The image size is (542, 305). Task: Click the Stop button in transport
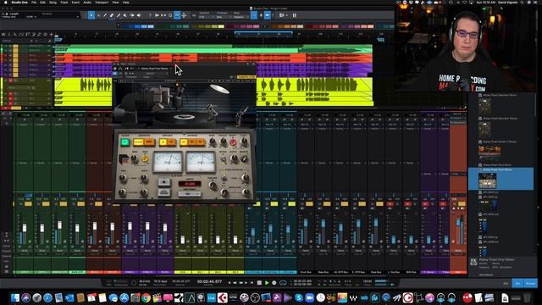(x=259, y=282)
